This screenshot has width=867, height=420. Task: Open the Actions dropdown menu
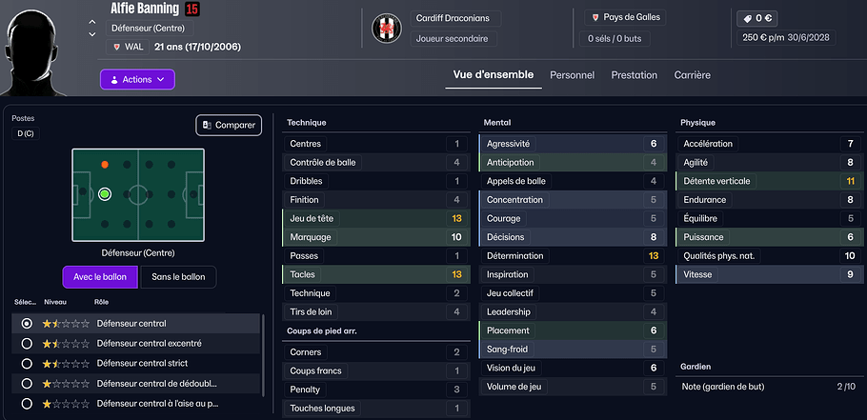(137, 80)
